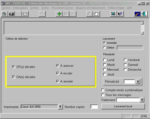Click the magnifying glass search icon
150x119 pixels.
click(x=4, y=14)
